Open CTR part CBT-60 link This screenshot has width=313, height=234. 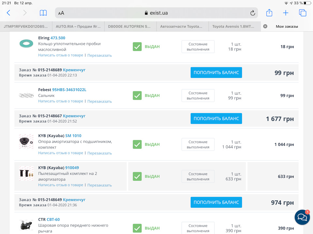click(x=53, y=219)
